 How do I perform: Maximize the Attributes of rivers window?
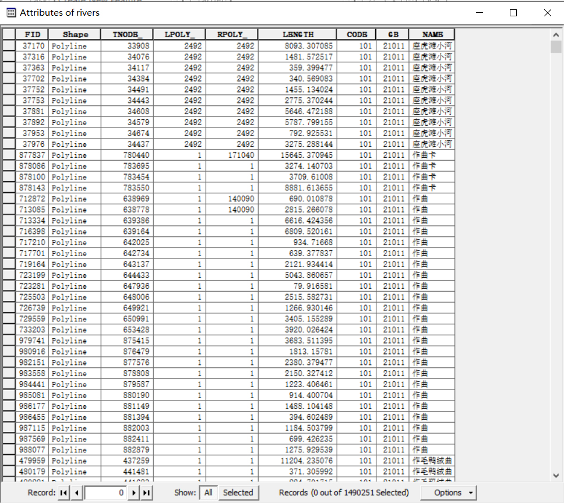click(x=513, y=13)
